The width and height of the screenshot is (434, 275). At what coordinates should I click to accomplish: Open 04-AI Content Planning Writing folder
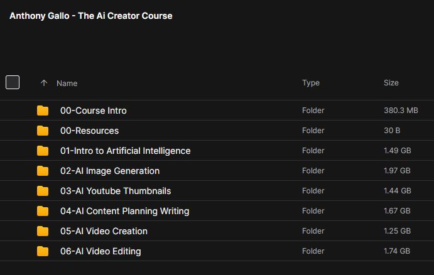pyautogui.click(x=124, y=211)
